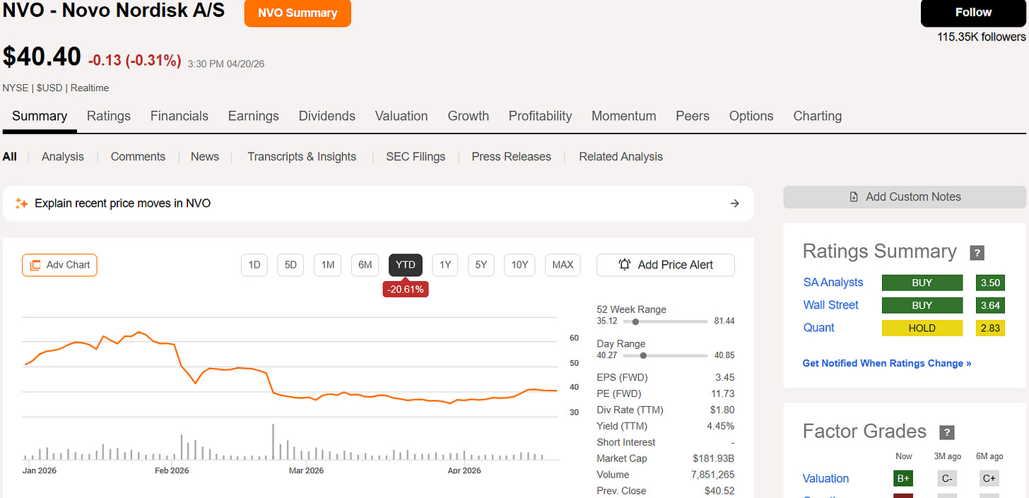
Task: Click Get Notified When Ratings Change
Action: coord(887,363)
